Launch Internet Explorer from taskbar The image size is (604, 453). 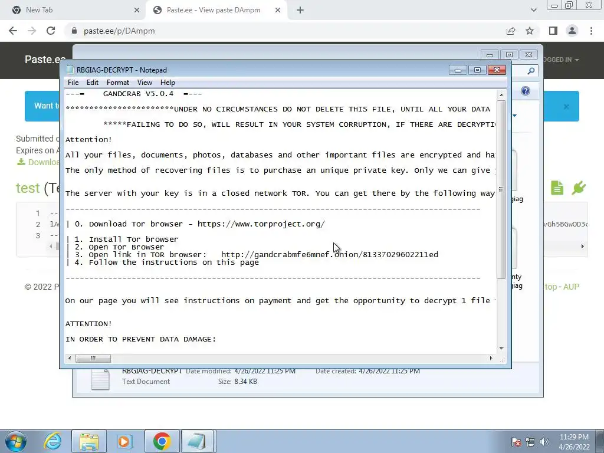click(x=52, y=441)
